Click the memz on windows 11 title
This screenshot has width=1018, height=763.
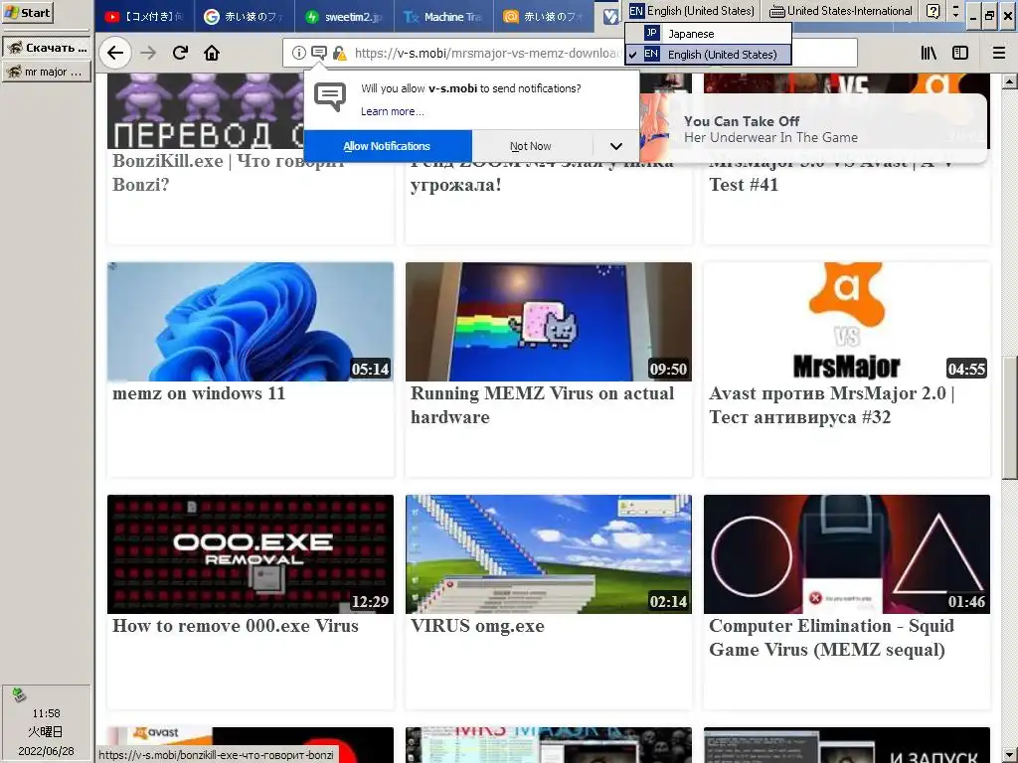click(199, 393)
